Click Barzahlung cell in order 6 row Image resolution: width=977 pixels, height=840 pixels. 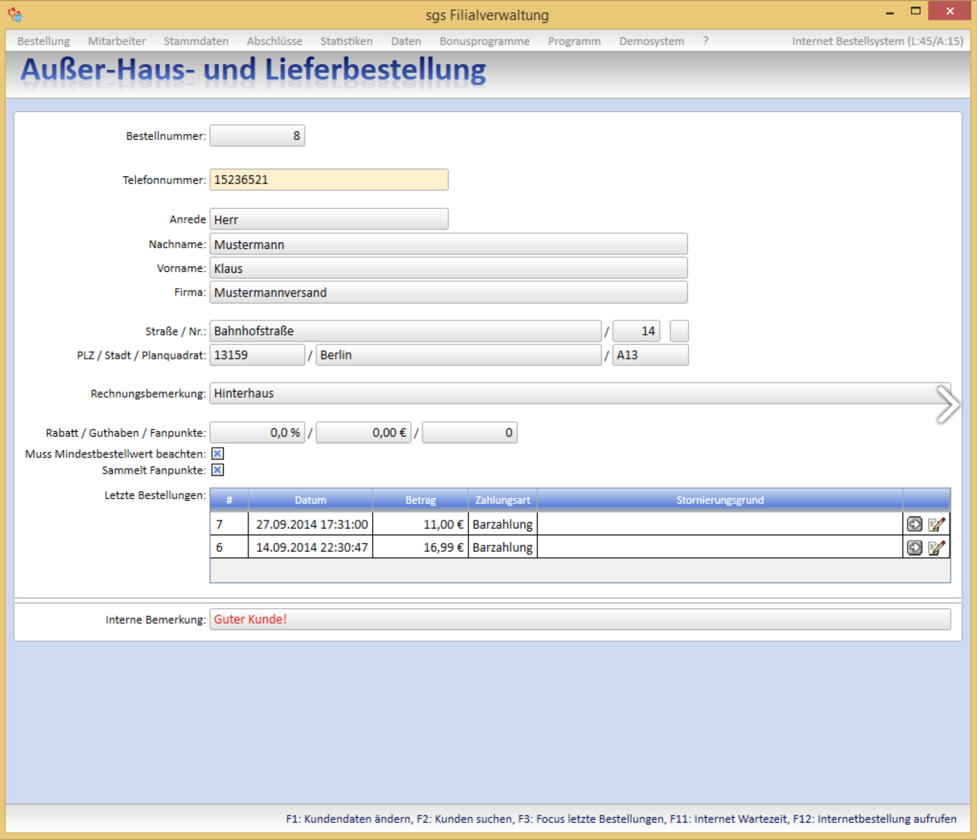pos(503,547)
